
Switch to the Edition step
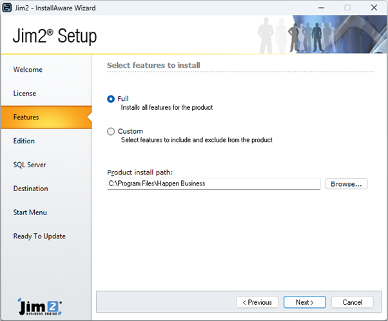24,141
